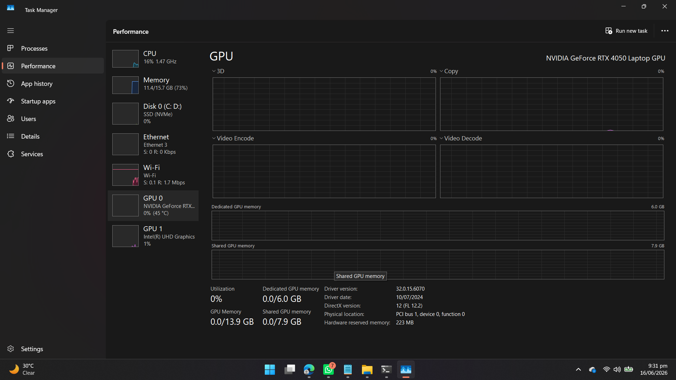Select the Performance page in the sidebar

coord(53,66)
